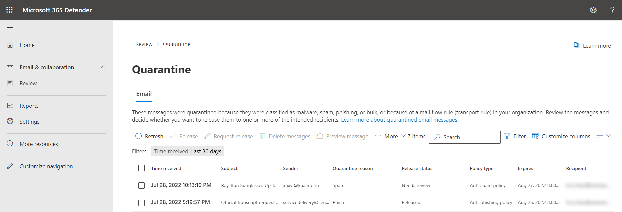Click the view options lines icon

(600, 136)
